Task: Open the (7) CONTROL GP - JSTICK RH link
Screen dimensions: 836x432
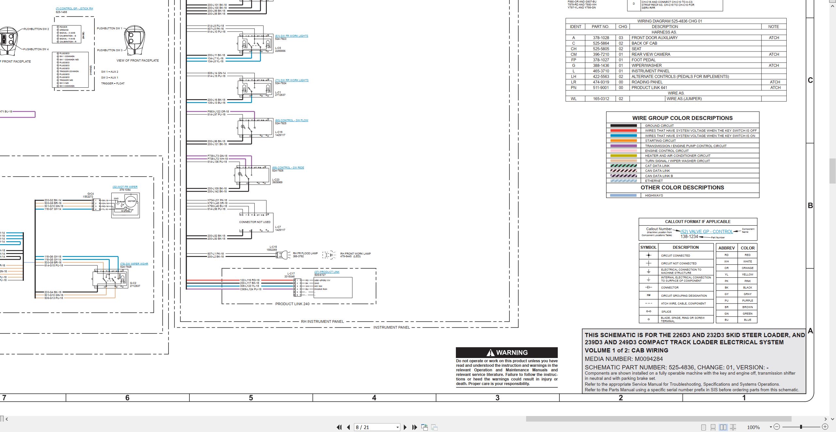Action: [74, 8]
